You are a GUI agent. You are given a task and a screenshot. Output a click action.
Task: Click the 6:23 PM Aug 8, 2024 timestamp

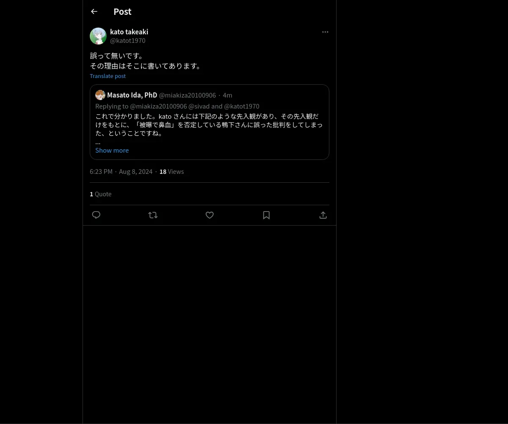pyautogui.click(x=121, y=171)
